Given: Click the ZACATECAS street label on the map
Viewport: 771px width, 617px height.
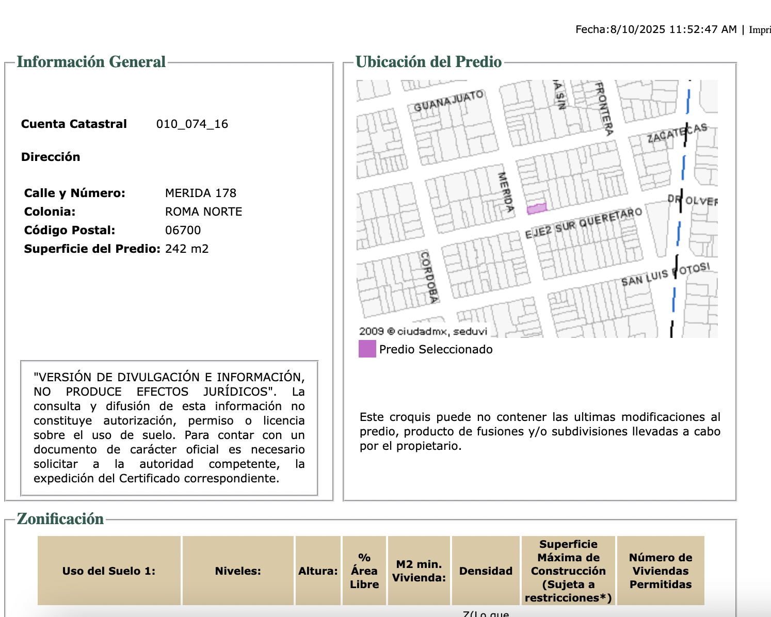Looking at the screenshot, I should (677, 133).
